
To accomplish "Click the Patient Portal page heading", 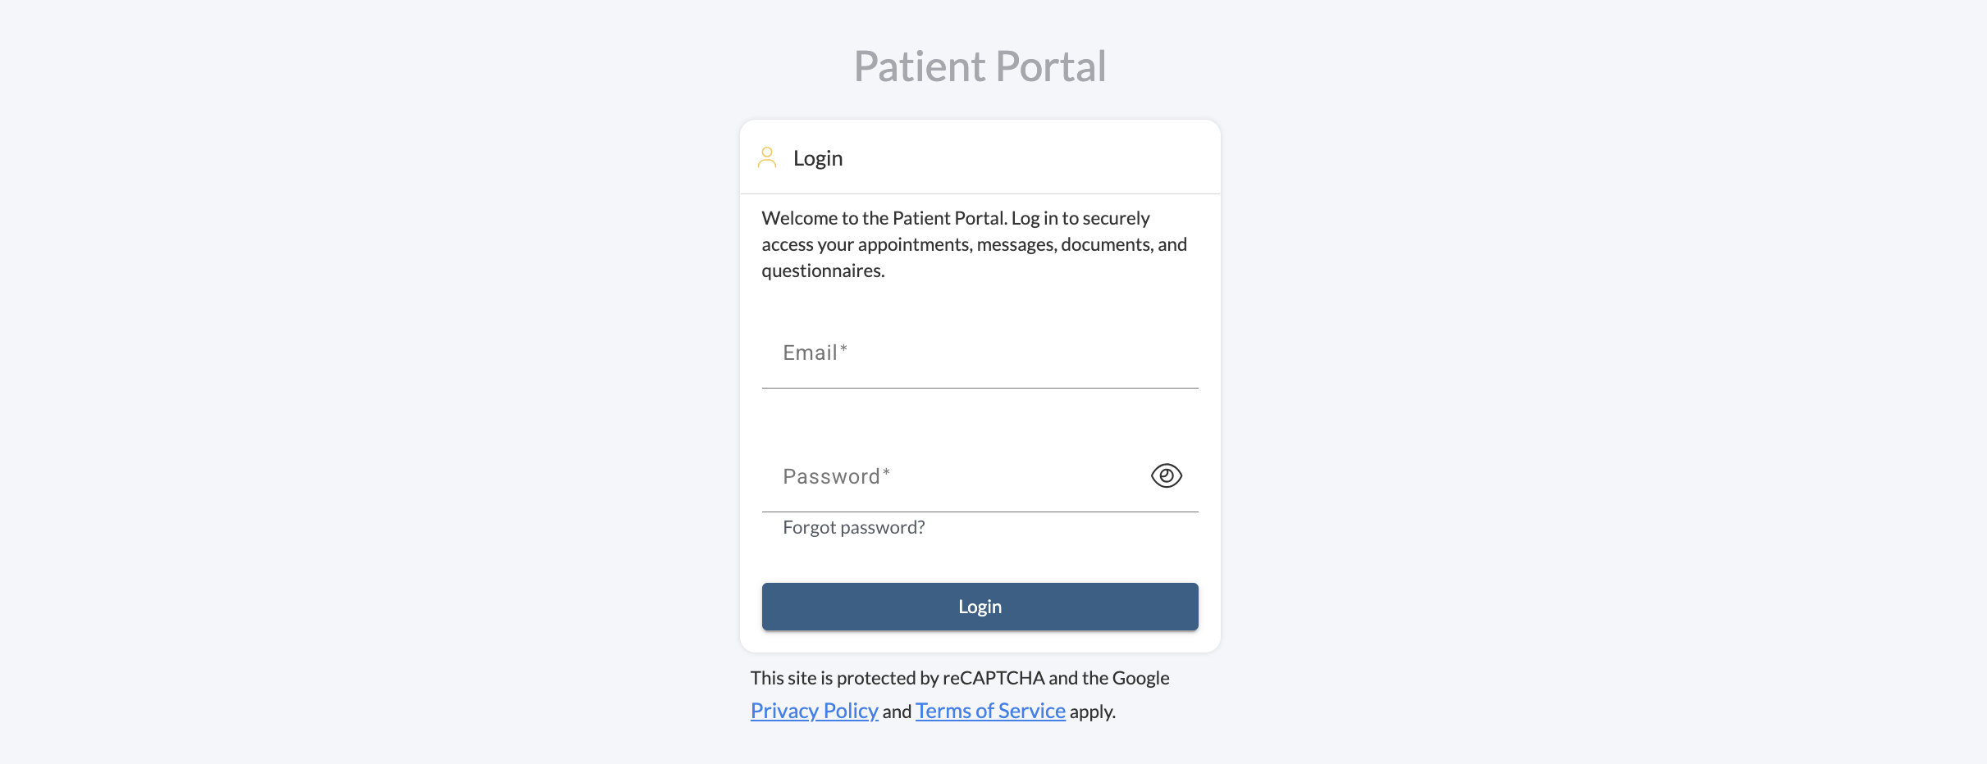I will pyautogui.click(x=980, y=66).
